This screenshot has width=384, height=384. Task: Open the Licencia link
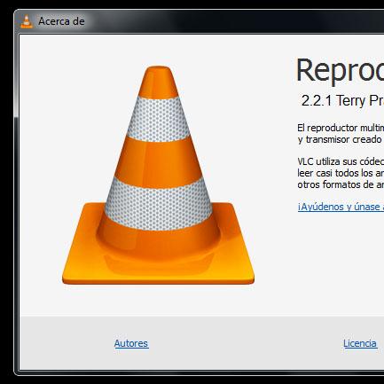click(360, 343)
